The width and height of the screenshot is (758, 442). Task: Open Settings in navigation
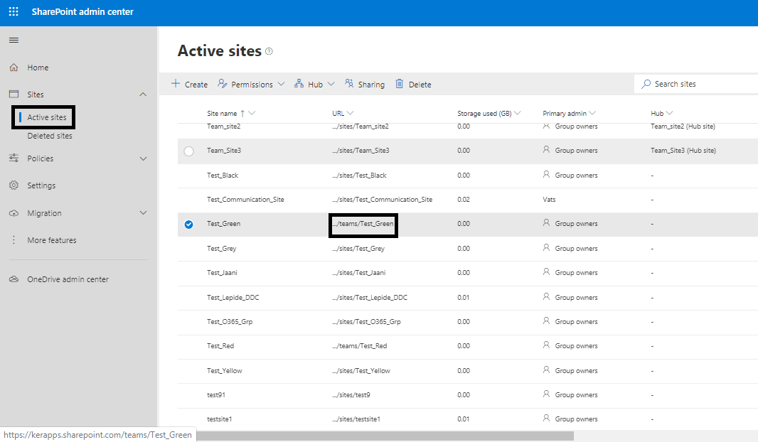coord(41,185)
